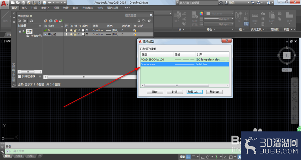Click the 加载(L)... button
The width and height of the screenshot is (301, 160).
pos(195,92)
